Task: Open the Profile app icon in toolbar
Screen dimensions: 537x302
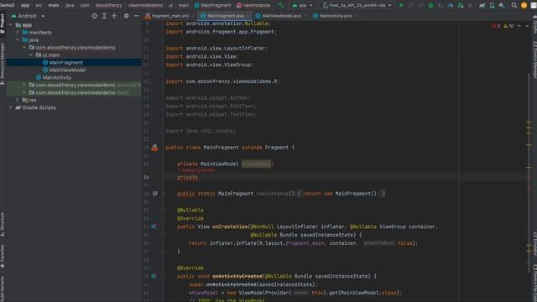Action: click(x=451, y=6)
